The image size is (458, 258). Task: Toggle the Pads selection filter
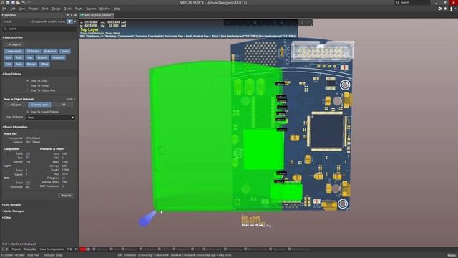tap(19, 57)
